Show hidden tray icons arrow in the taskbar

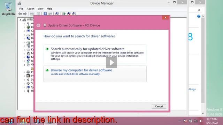[x=180, y=121]
